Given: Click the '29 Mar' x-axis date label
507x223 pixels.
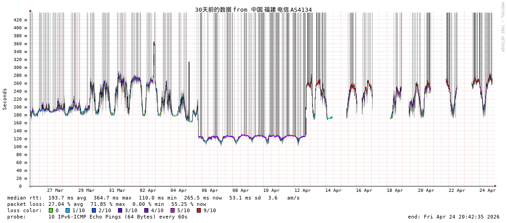Looking at the screenshot, I should pos(86,190).
